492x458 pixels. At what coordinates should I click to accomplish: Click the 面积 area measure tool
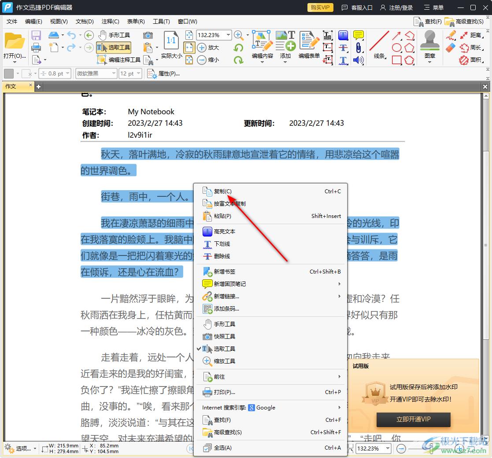coord(471,60)
